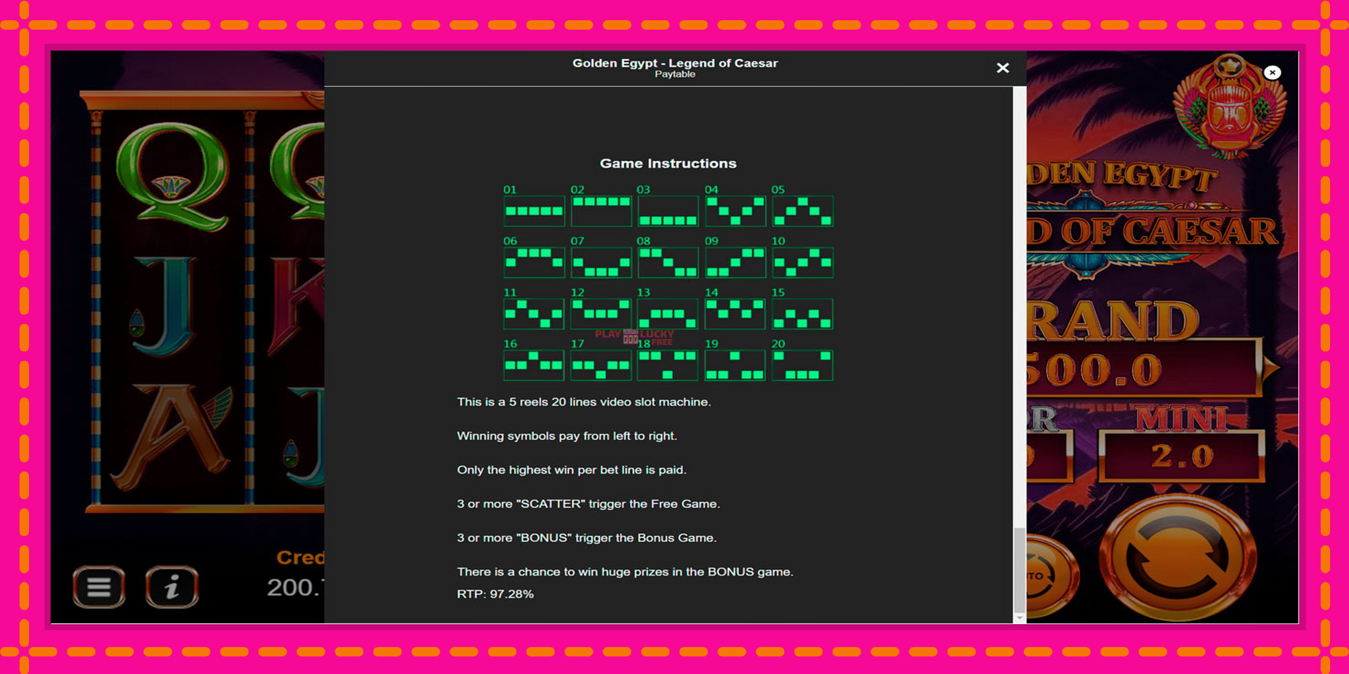Click the BONUS trigger Bonus Game line
Screen dimensions: 1349x674
(586, 538)
